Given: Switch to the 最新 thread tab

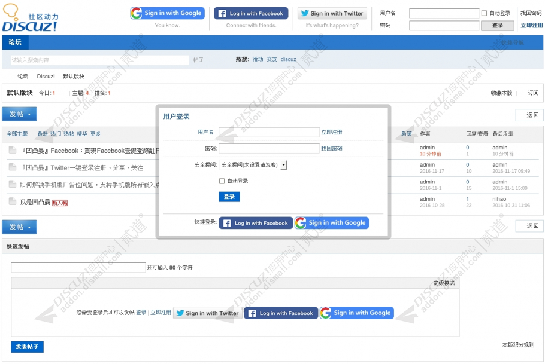Looking at the screenshot, I should coord(42,134).
